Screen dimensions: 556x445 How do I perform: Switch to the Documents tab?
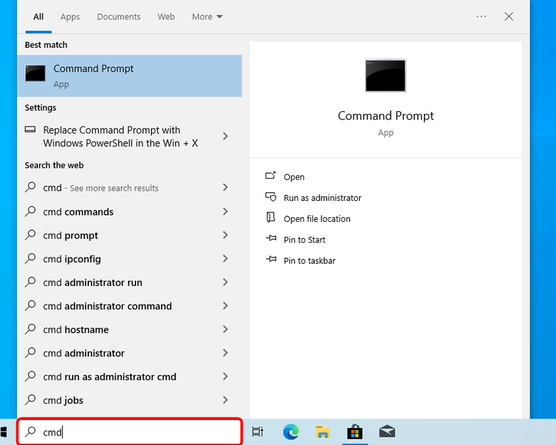click(x=119, y=16)
